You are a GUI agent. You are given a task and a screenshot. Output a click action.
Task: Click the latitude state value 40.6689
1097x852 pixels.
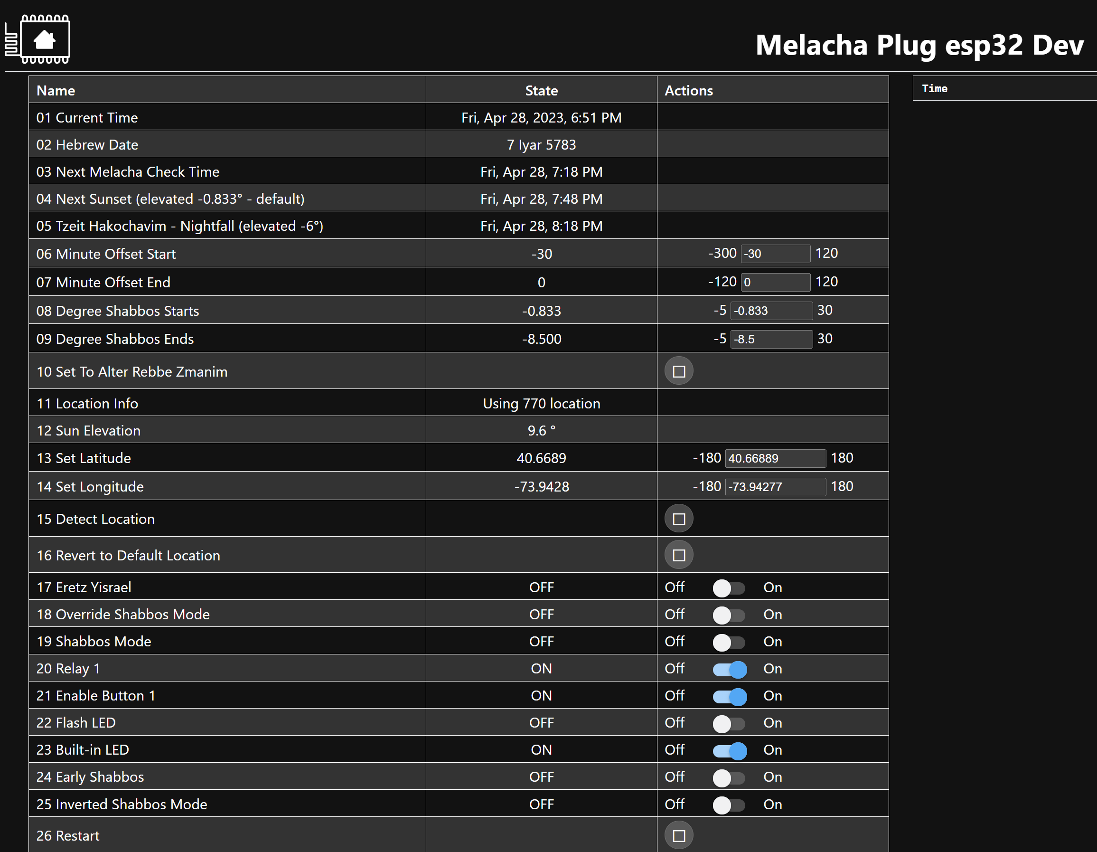coord(542,458)
